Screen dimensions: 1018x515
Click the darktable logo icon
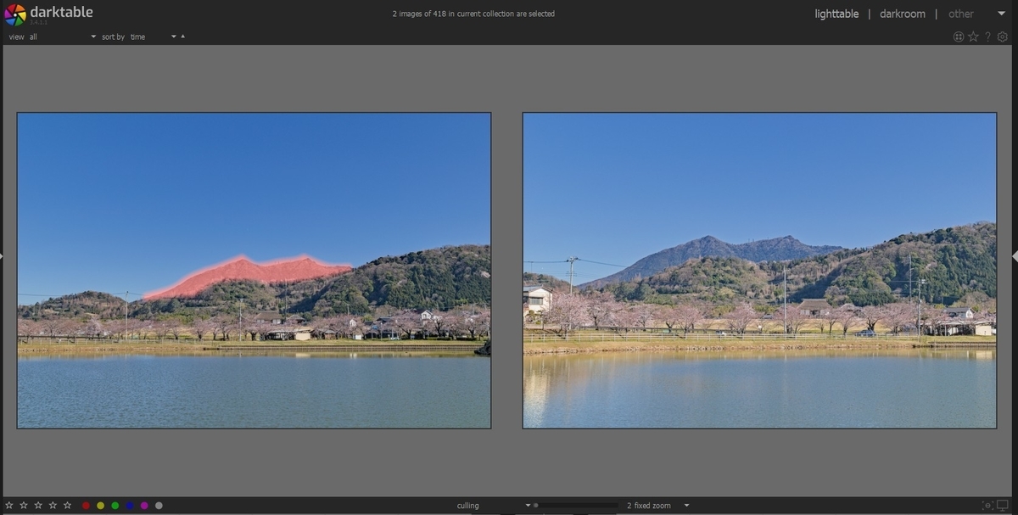coord(14,14)
